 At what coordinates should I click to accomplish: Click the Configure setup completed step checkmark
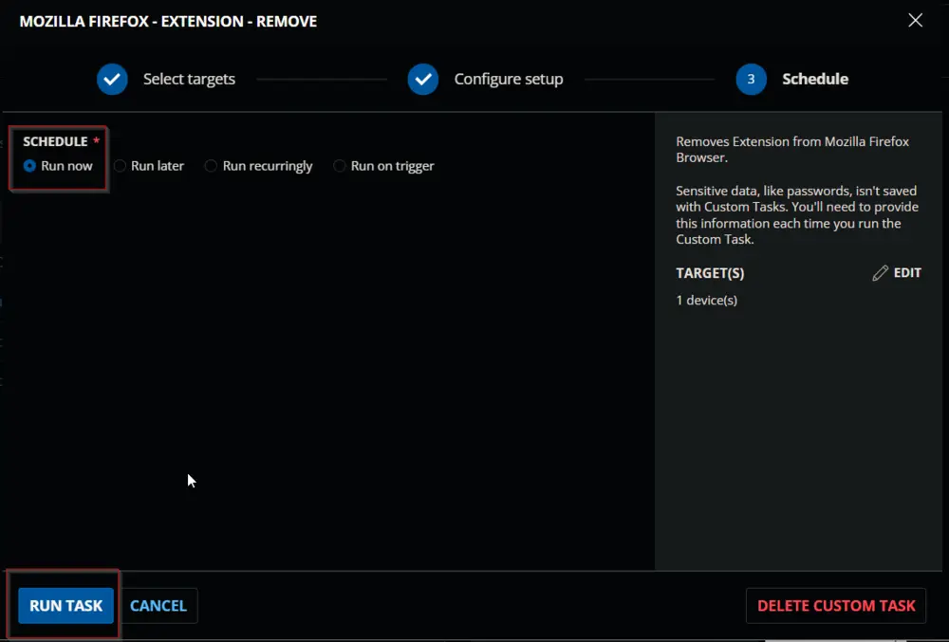point(423,80)
